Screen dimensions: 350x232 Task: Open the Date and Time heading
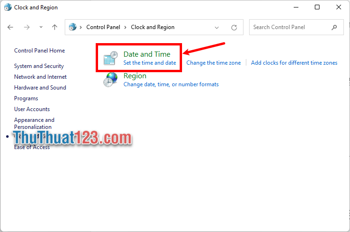click(x=146, y=54)
